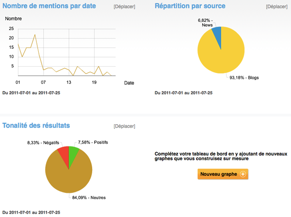Click Déplacer for the mentions par date chart
The height and width of the screenshot is (217, 291).
click(124, 7)
